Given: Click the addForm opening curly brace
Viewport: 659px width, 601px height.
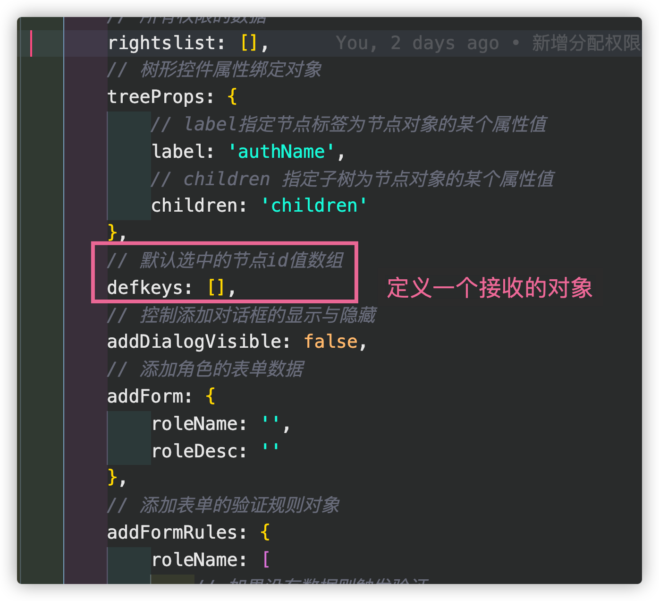Looking at the screenshot, I should (211, 396).
